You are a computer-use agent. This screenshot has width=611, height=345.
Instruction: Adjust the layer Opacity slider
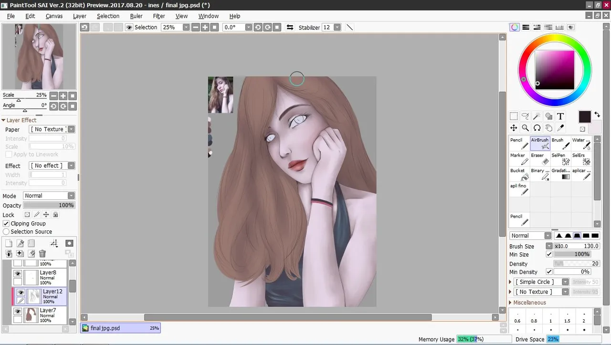point(49,205)
